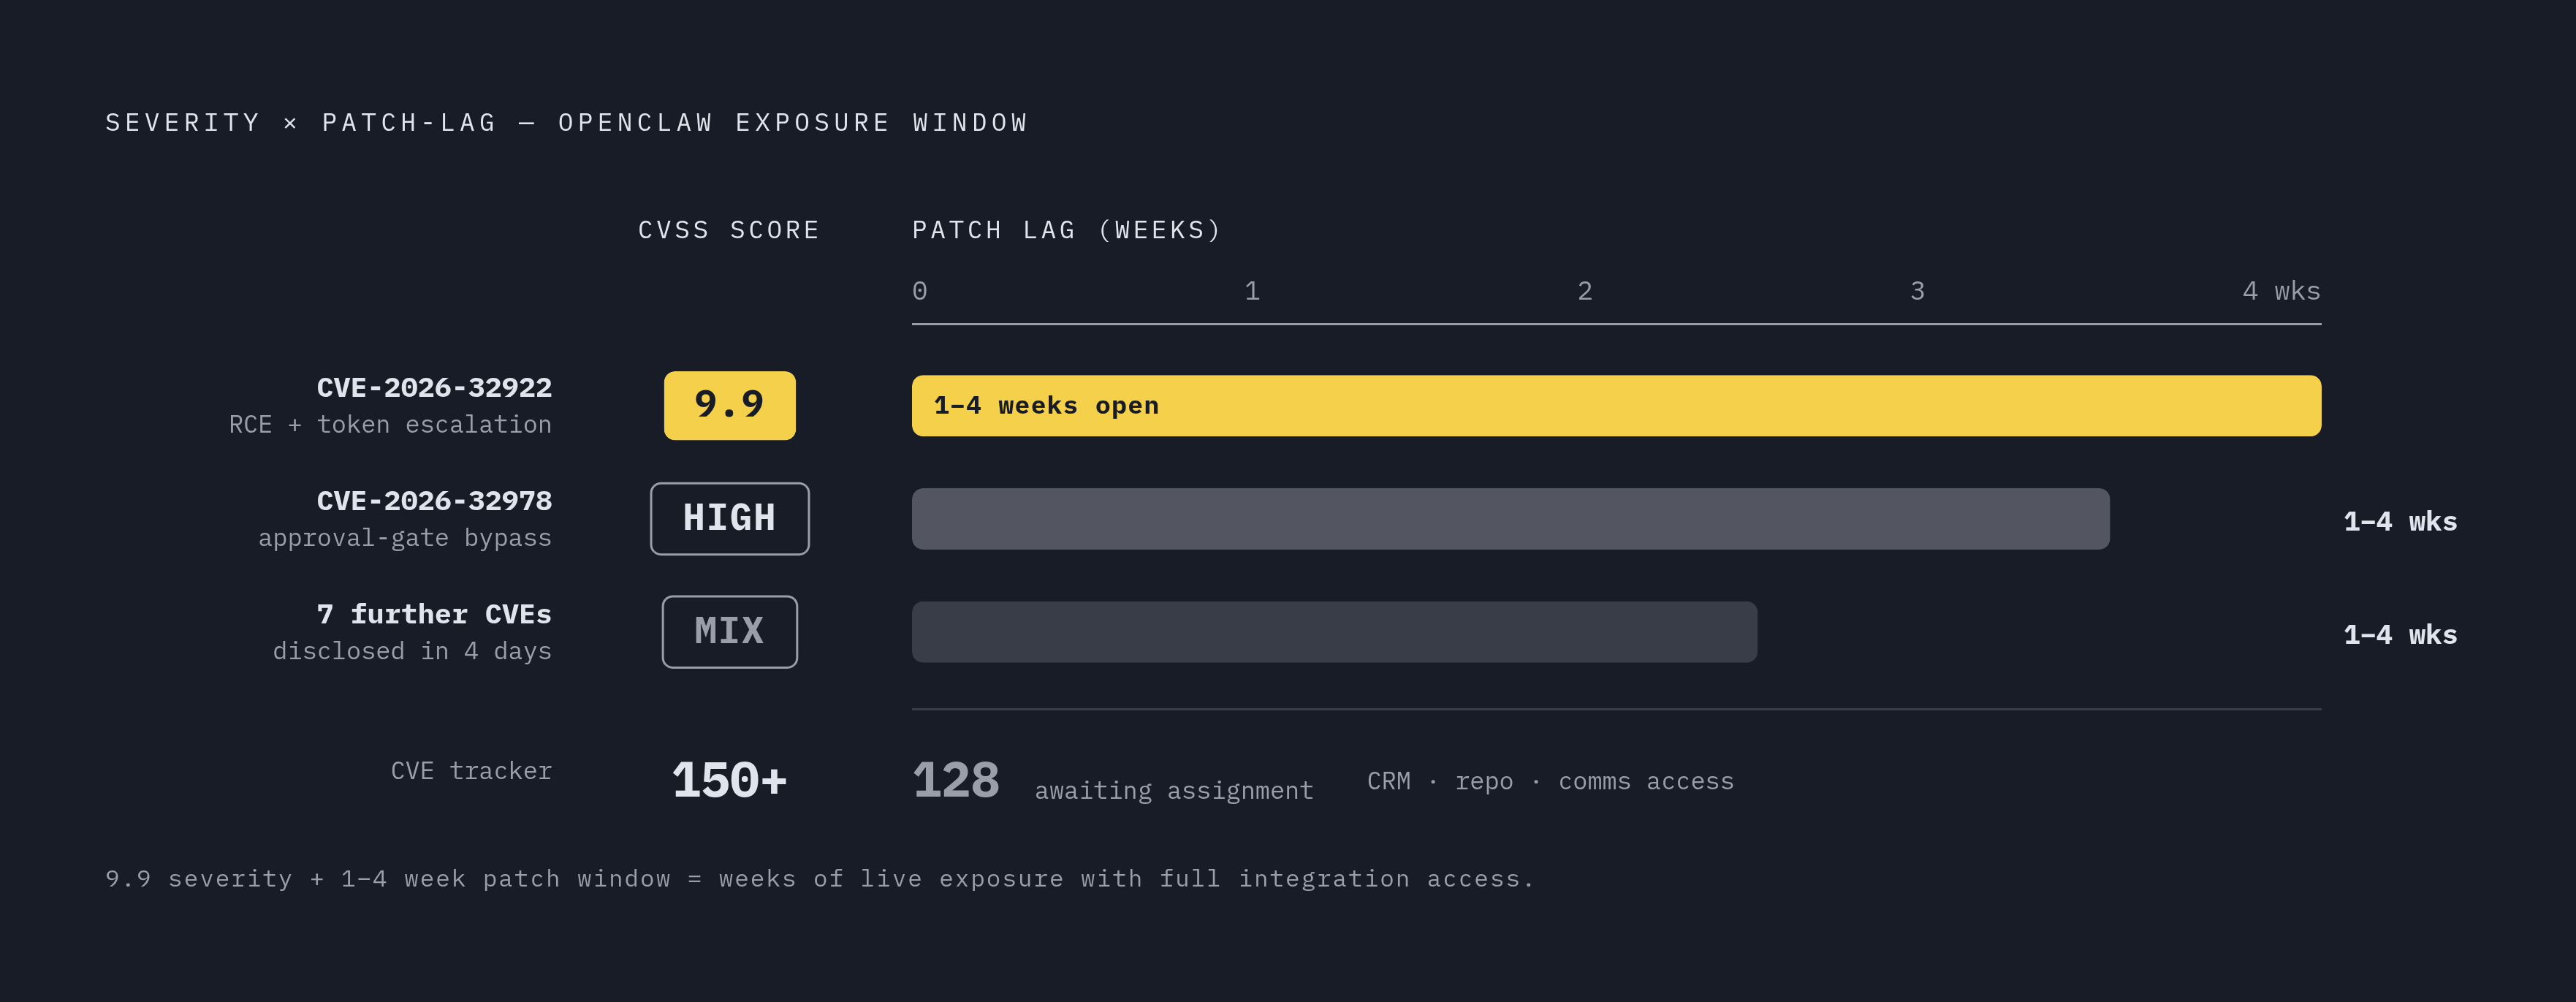The image size is (2576, 1002).
Task: Click the 'RCE + token escalation' description
Action: click(390, 425)
